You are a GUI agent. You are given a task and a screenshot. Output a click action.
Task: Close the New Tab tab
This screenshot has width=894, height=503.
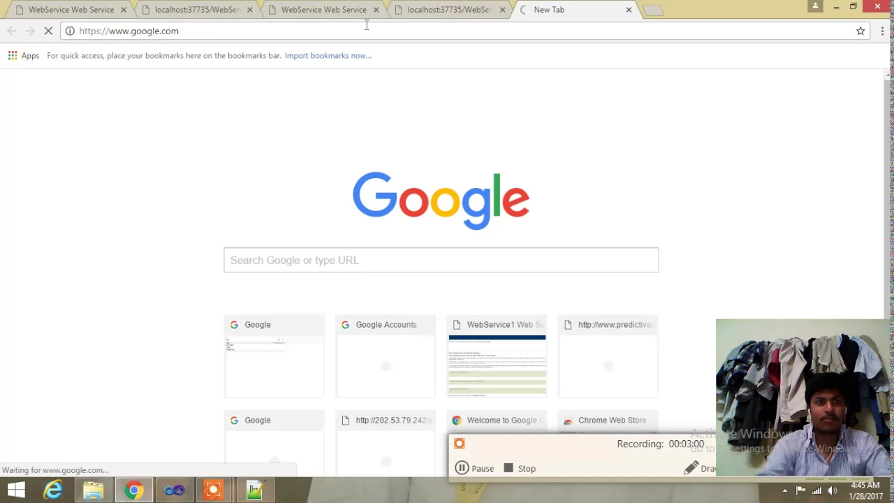pyautogui.click(x=629, y=10)
